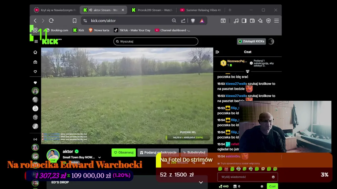Open the Brave Shields lion icon
This screenshot has height=189, width=337.
pyautogui.click(x=193, y=21)
